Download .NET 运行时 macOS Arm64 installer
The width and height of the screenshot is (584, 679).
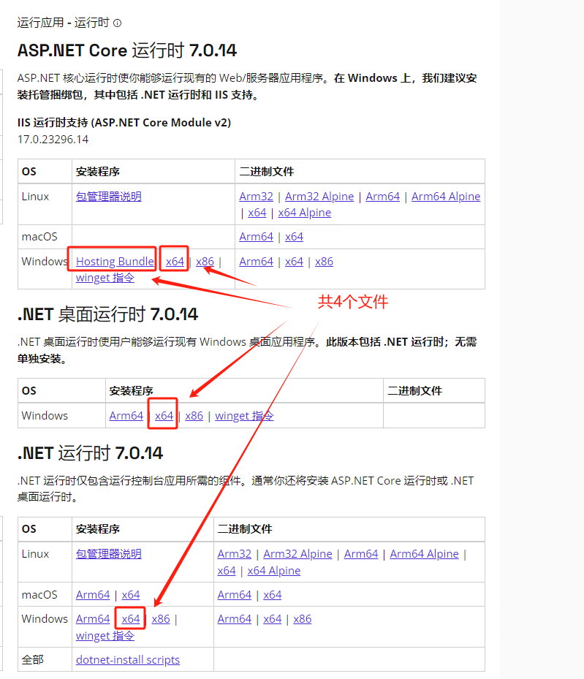[93, 595]
